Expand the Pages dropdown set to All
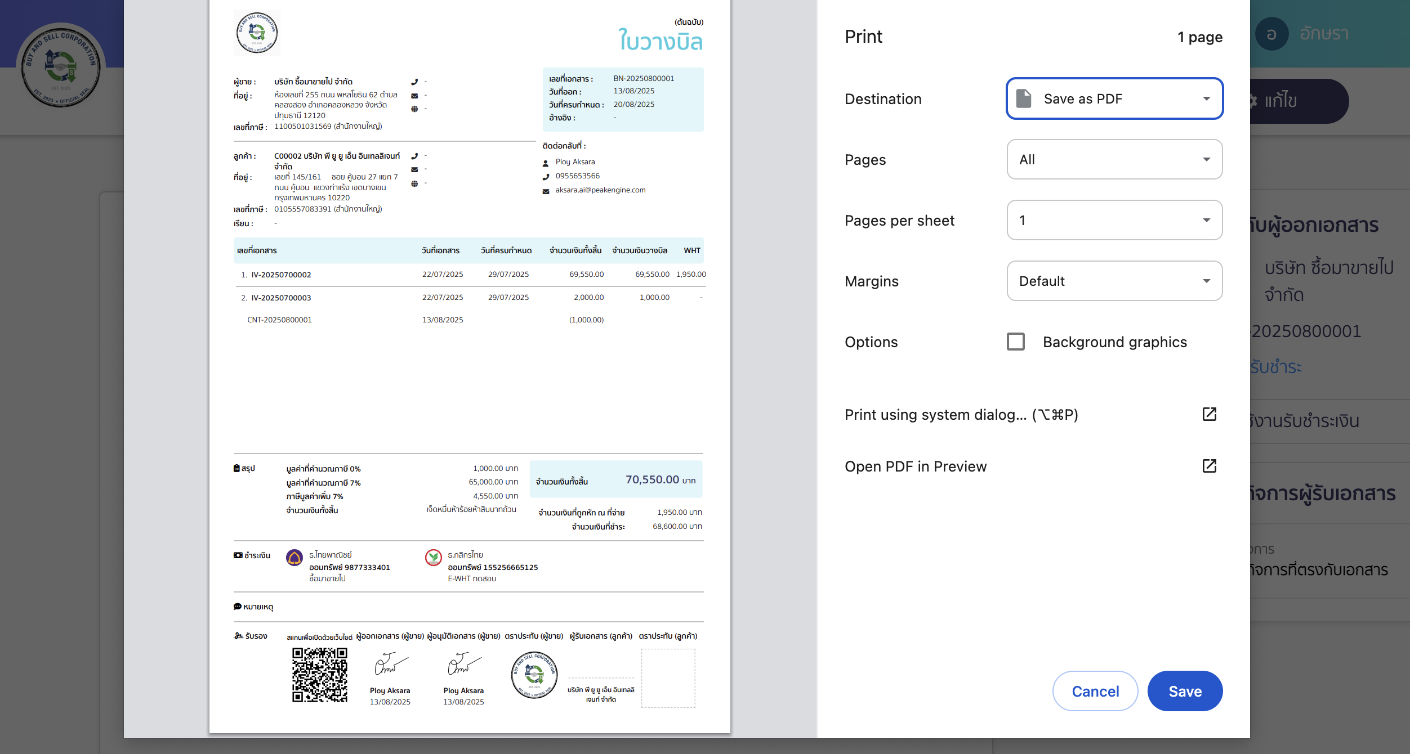 (1114, 160)
